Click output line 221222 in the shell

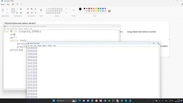(x=32, y=85)
